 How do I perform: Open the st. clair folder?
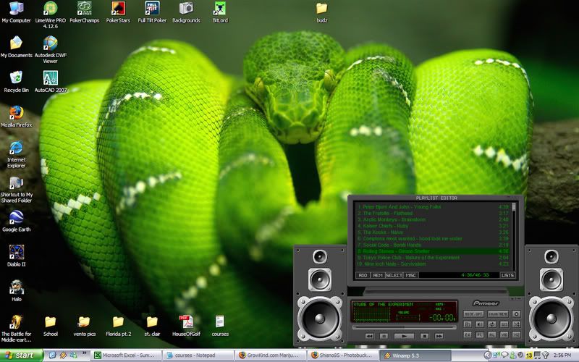(x=152, y=326)
